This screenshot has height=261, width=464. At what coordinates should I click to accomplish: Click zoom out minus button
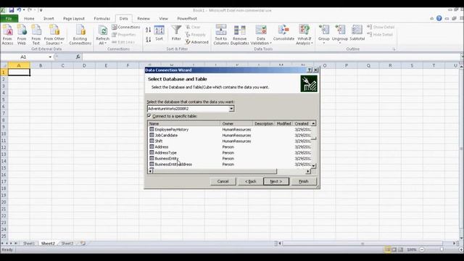pos(422,249)
